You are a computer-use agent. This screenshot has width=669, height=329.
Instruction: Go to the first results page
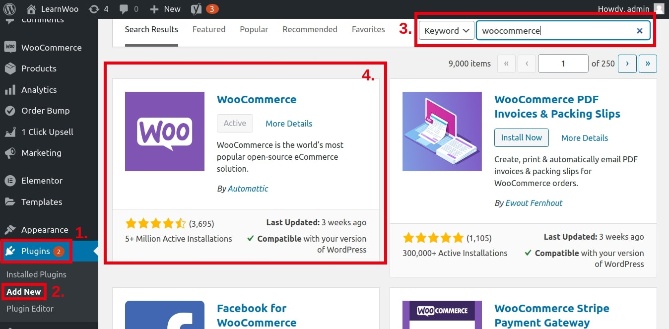(506, 64)
